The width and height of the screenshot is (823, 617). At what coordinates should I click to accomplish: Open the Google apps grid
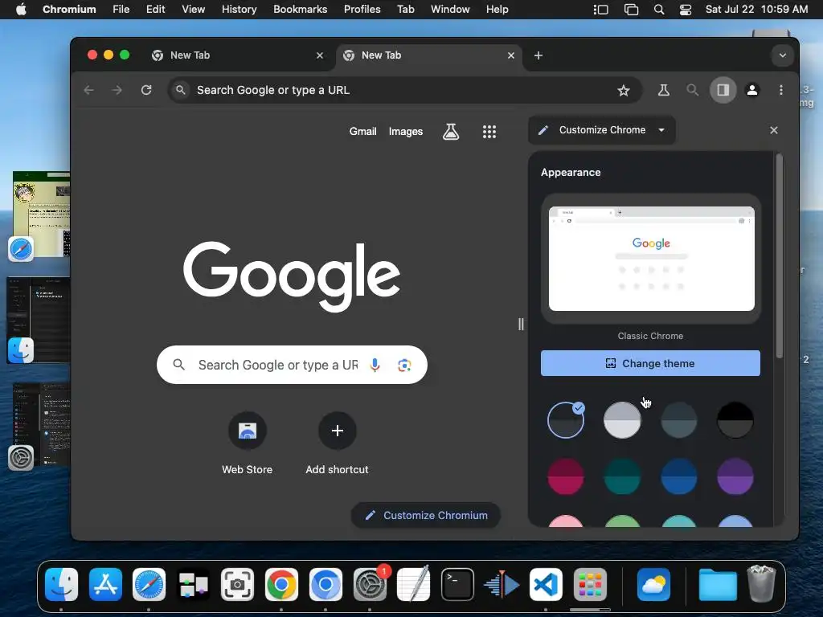point(489,132)
